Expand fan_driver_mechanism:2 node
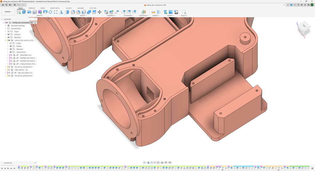 6,76
